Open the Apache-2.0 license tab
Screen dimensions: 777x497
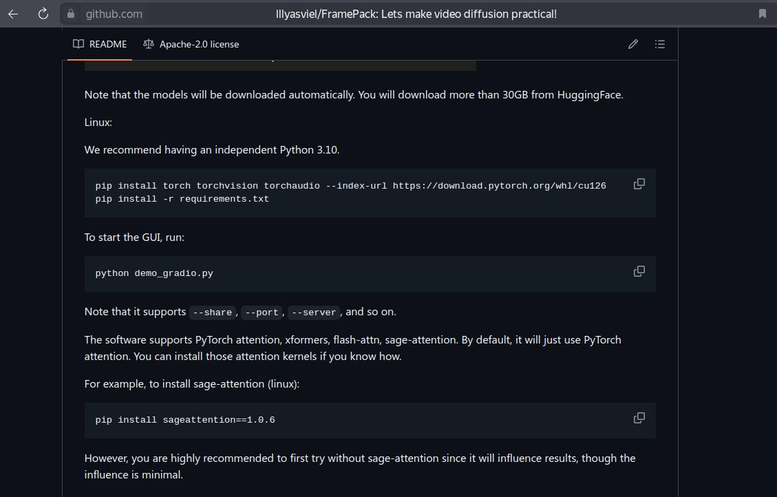pyautogui.click(x=191, y=44)
